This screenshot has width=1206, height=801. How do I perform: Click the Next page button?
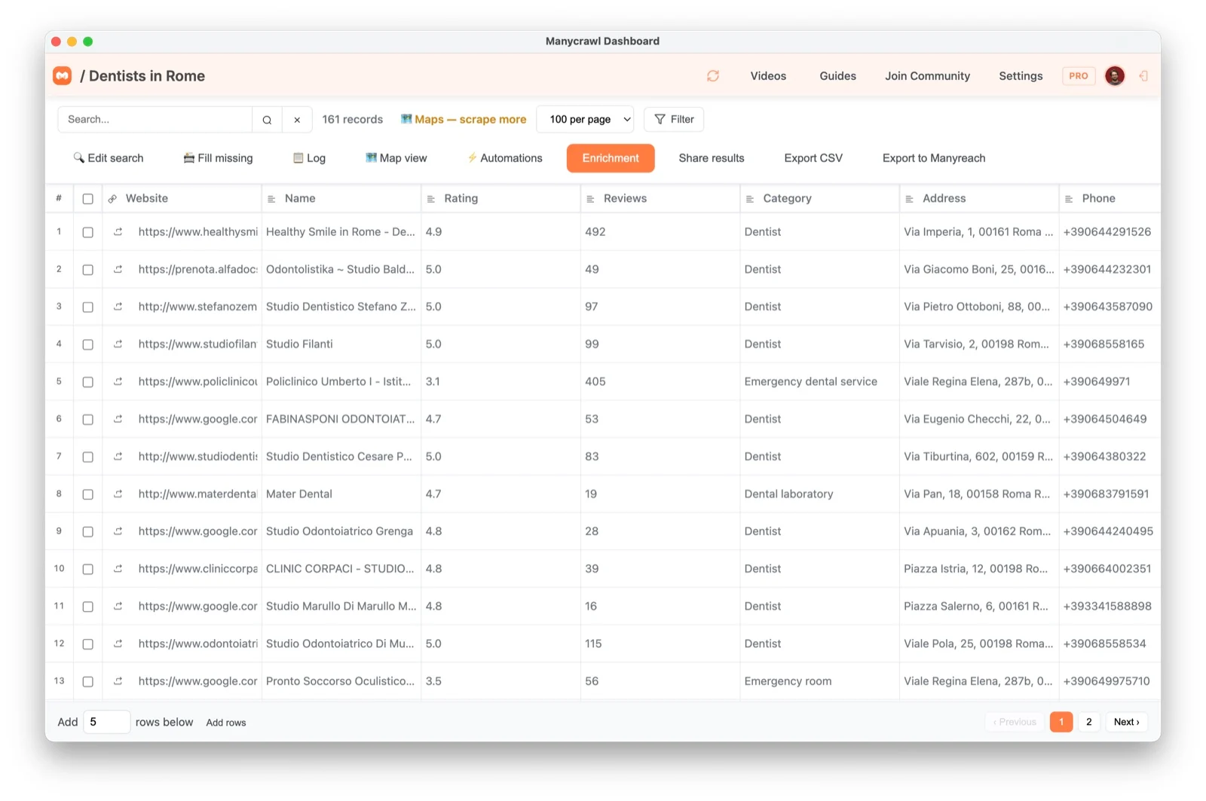1127,722
